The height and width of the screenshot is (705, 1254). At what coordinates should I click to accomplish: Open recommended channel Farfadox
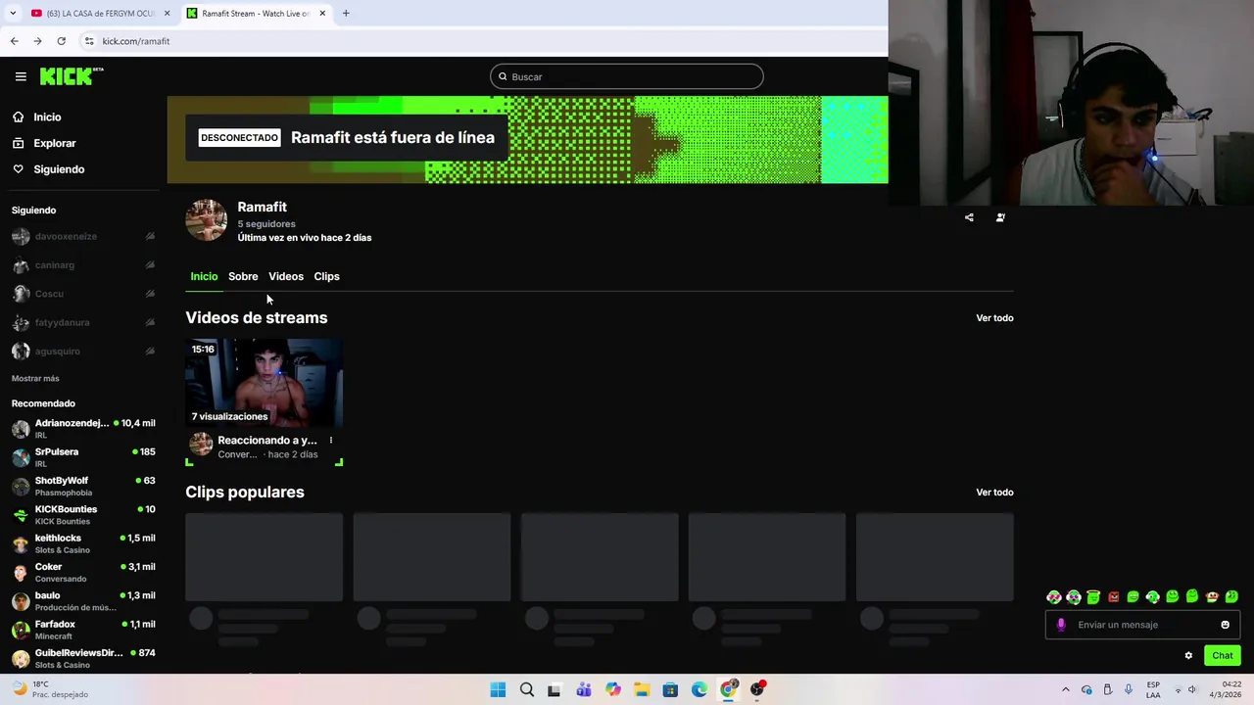83,630
